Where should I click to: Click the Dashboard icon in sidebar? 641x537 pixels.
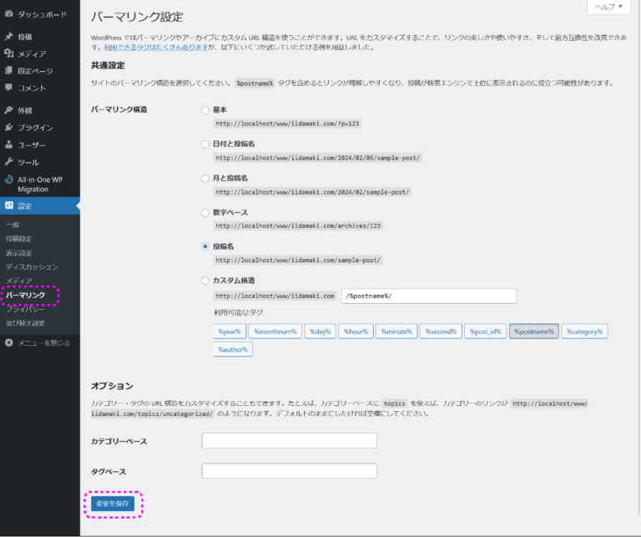tap(8, 14)
